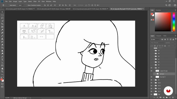
Task: Hide the group 04 layer
Action: (x=152, y=68)
